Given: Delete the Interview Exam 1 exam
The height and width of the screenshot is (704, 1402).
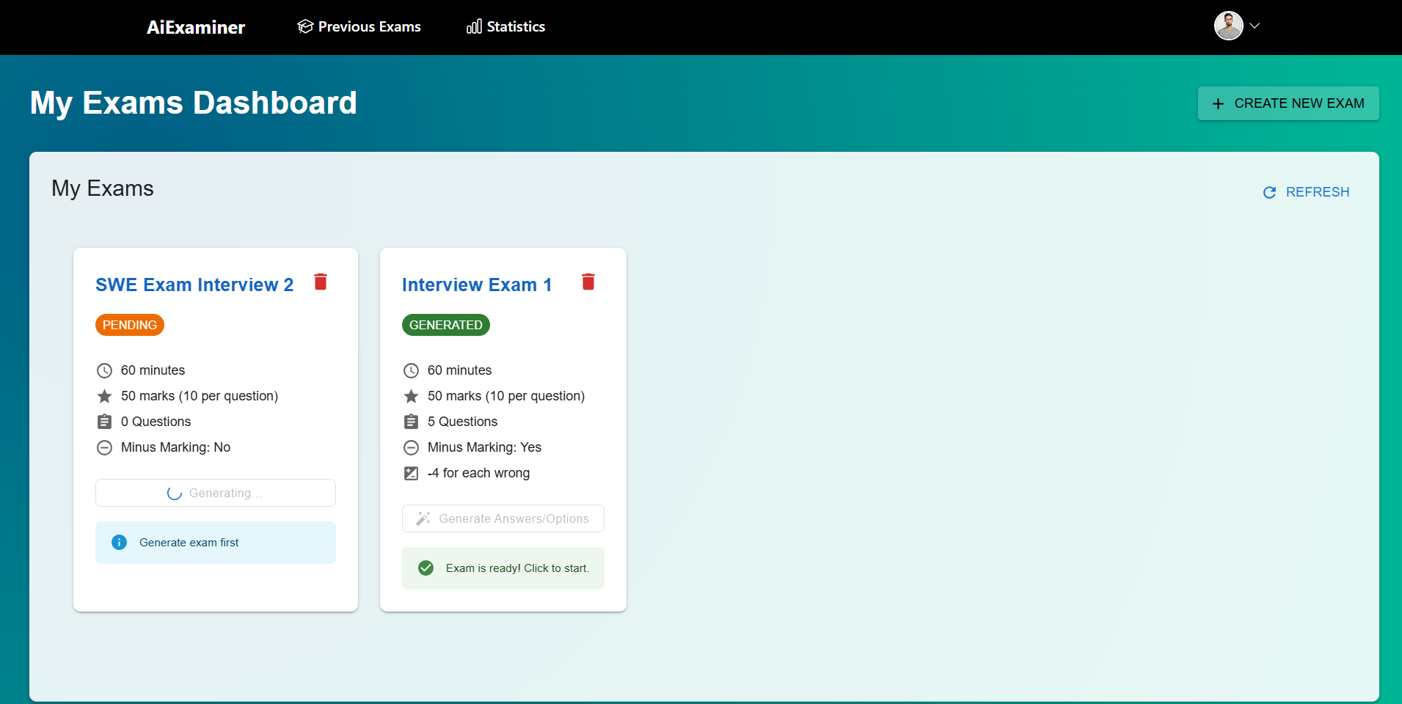Looking at the screenshot, I should [588, 282].
